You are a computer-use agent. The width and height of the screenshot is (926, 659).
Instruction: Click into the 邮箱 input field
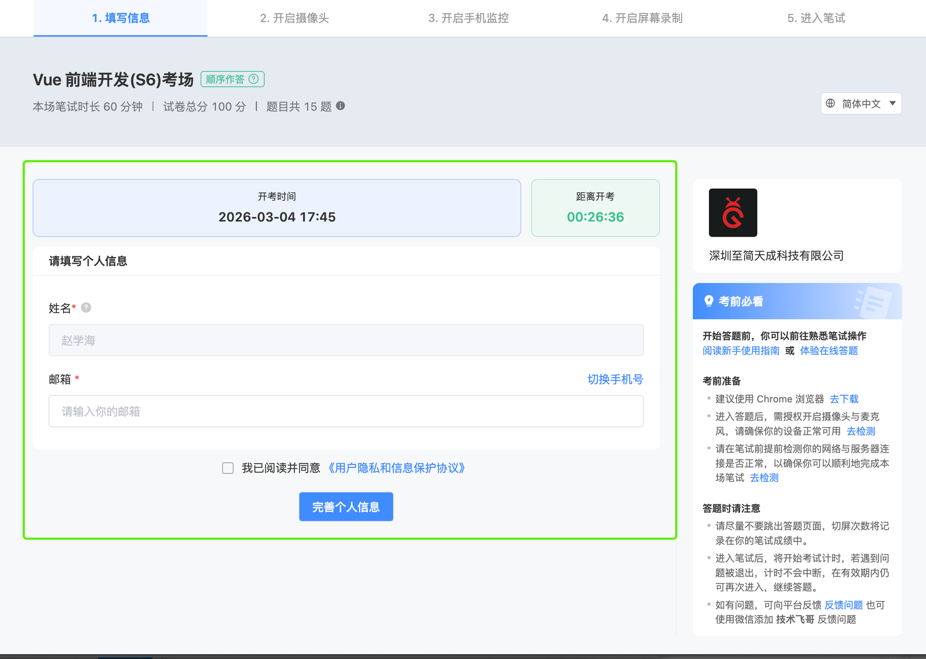click(346, 411)
